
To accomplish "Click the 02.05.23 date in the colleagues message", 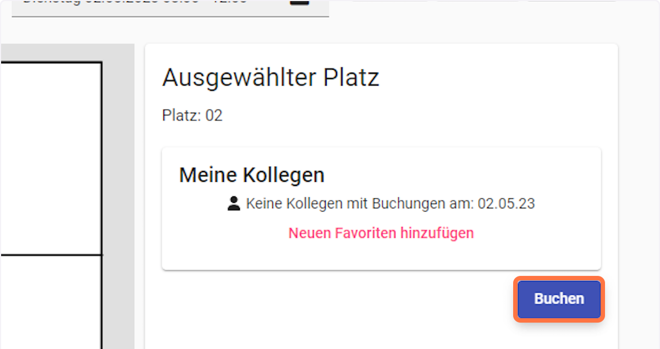I will point(506,204).
